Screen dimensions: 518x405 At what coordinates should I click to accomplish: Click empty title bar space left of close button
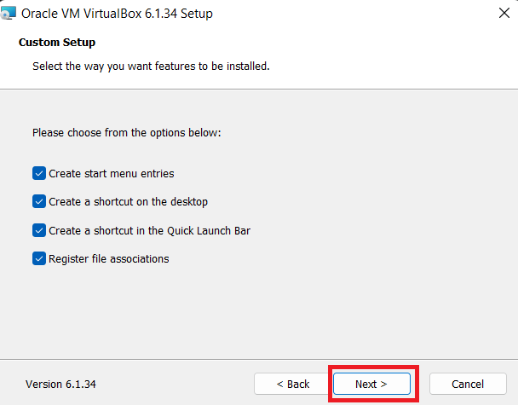tap(354, 14)
